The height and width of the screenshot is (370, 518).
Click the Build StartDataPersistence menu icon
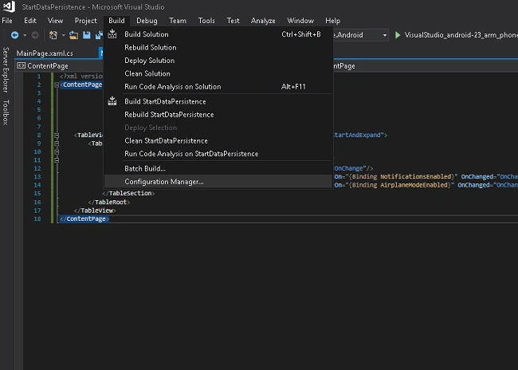tap(112, 101)
